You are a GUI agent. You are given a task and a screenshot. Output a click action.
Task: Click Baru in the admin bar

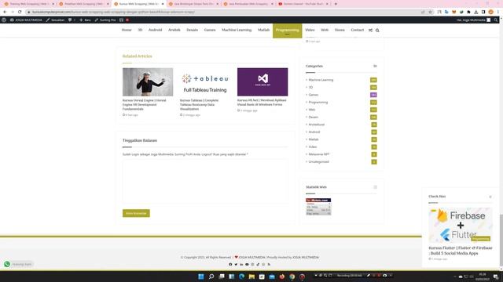85,20
